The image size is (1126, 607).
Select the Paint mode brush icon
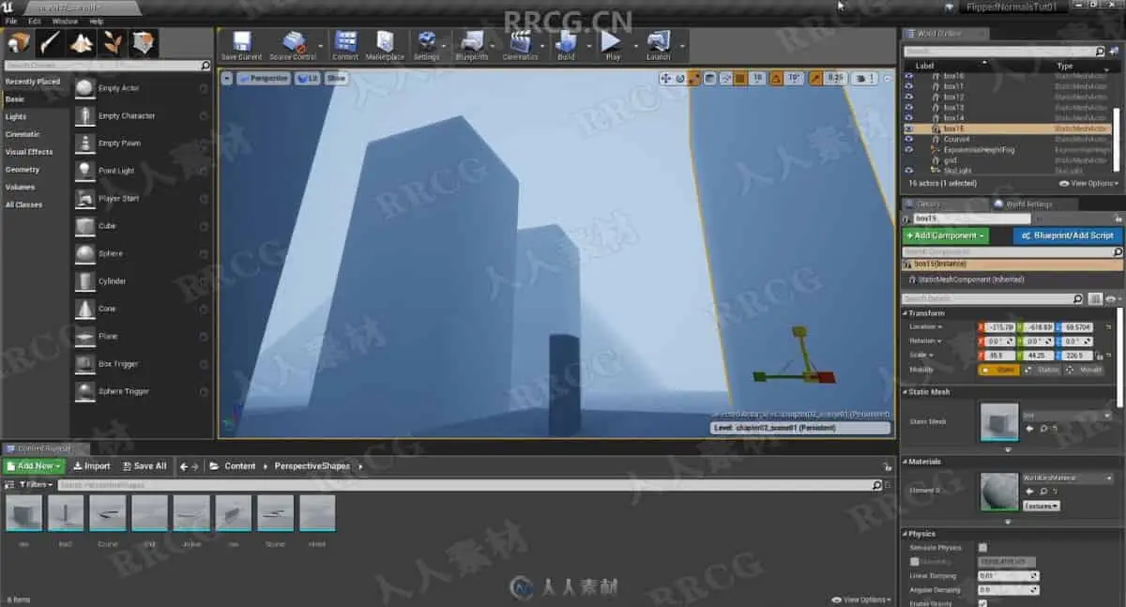[x=51, y=43]
